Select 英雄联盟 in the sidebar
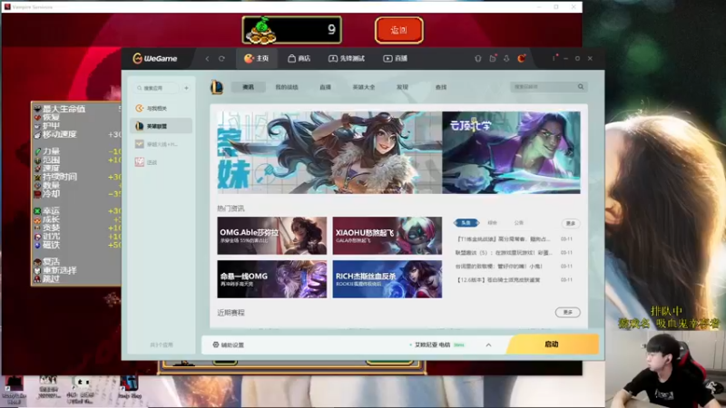Image resolution: width=726 pixels, height=408 pixels. pyautogui.click(x=162, y=126)
